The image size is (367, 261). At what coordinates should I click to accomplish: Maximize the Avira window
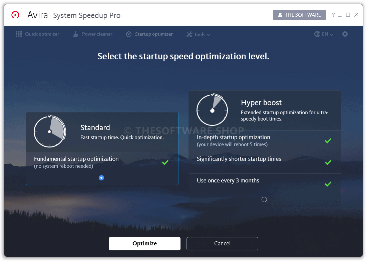pyautogui.click(x=348, y=15)
